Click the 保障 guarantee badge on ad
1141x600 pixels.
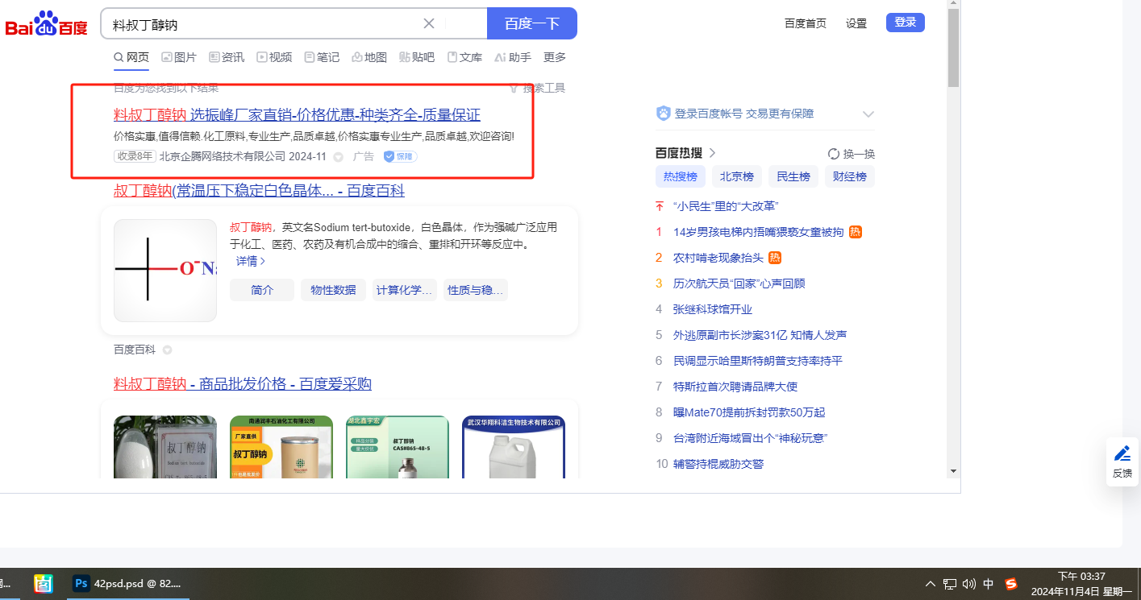pos(400,156)
